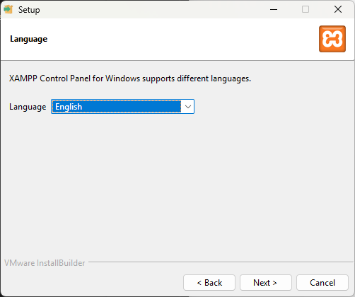Click the VMware InstallBuilder text
Screen dimensions: 355x297
(x=45, y=263)
